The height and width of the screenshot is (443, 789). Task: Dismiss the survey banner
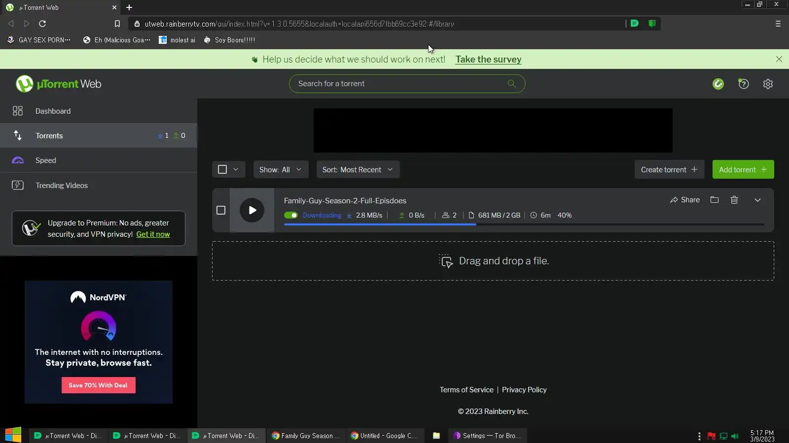(779, 59)
